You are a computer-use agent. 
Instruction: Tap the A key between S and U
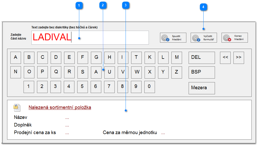click(x=96, y=72)
